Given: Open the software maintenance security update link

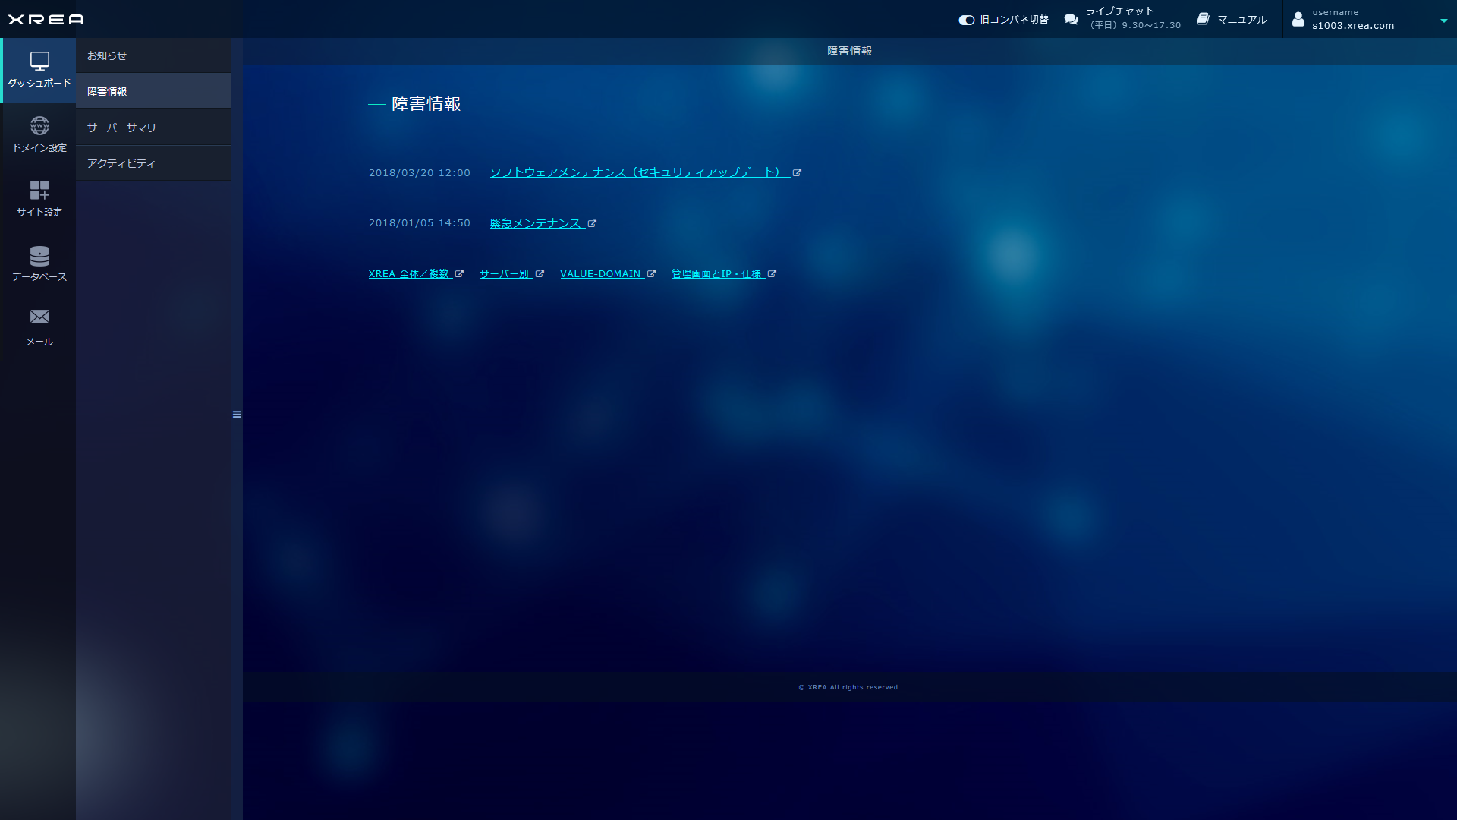Looking at the screenshot, I should [635, 172].
